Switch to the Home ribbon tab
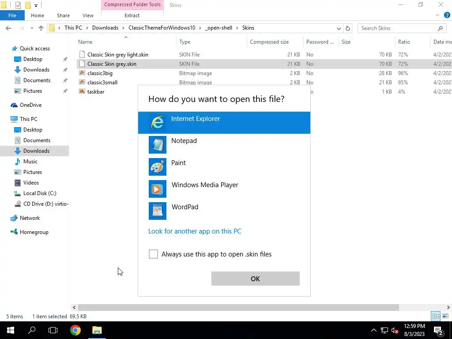Image resolution: width=452 pixels, height=339 pixels. coord(38,15)
